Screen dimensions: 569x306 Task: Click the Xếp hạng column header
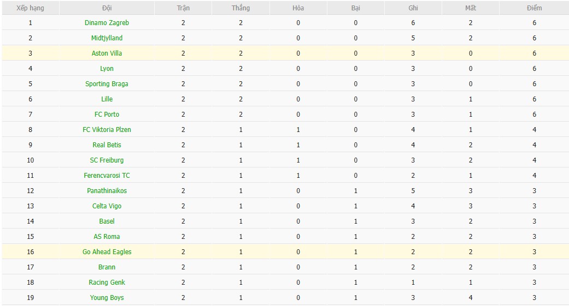(30, 8)
